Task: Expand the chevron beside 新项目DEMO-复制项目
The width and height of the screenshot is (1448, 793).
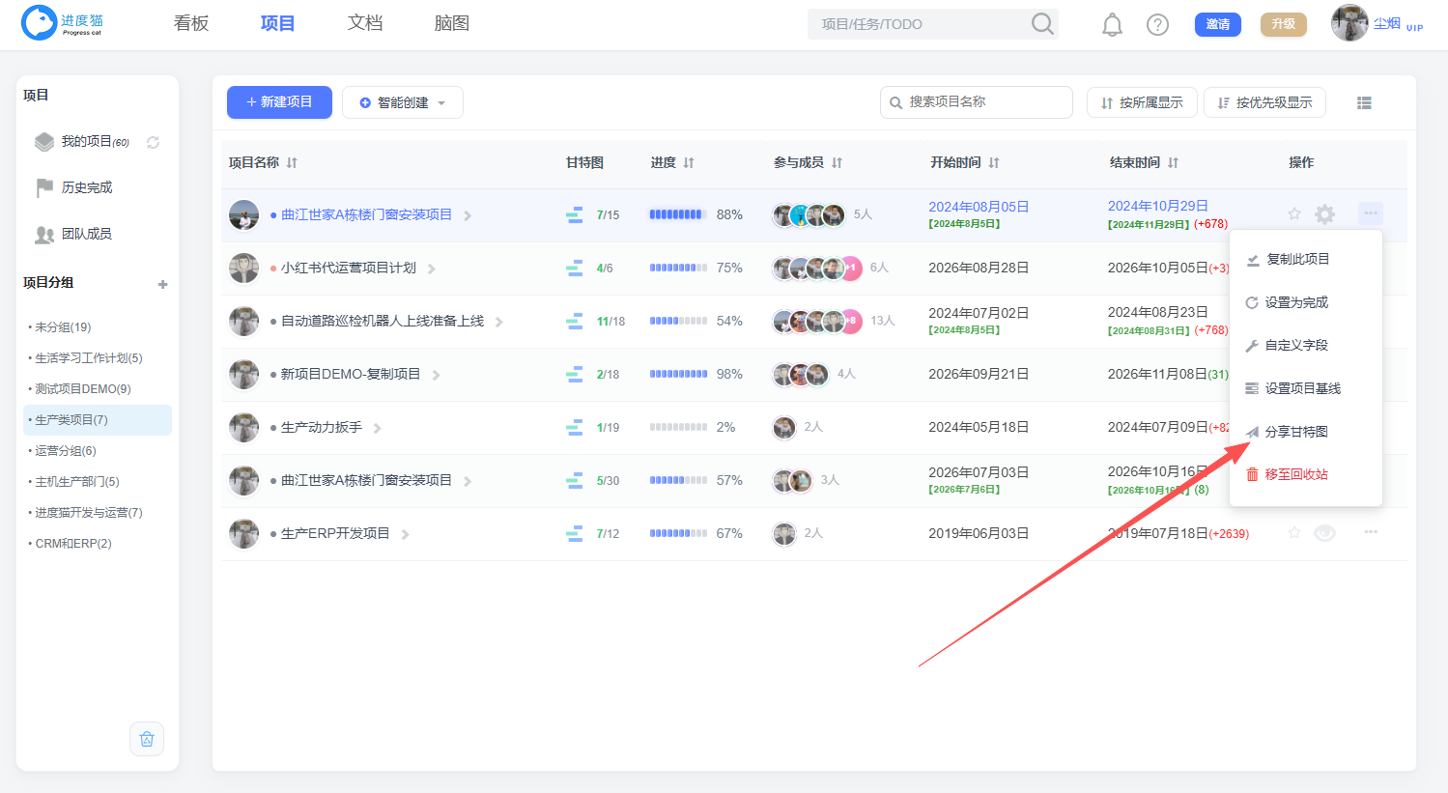Action: click(437, 375)
